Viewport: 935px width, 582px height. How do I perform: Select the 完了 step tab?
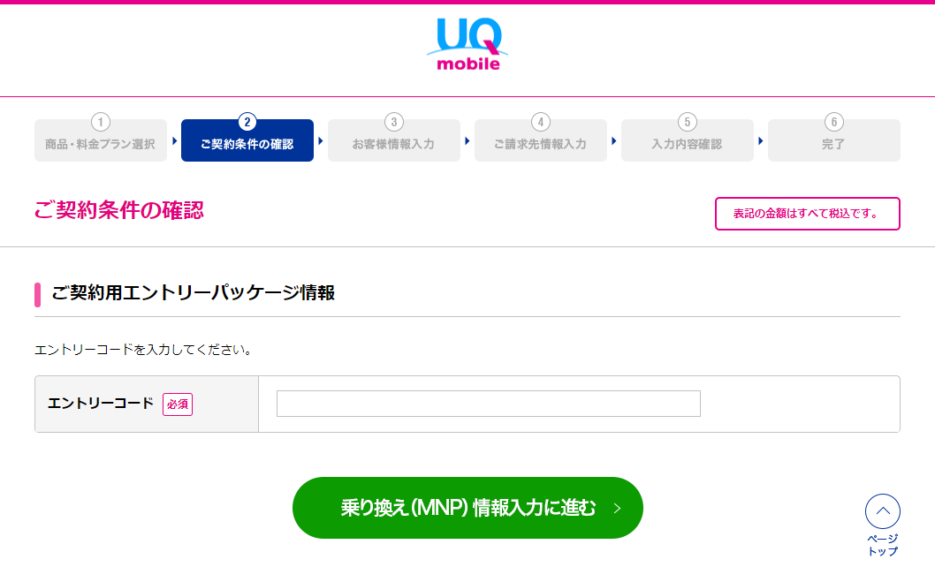(x=833, y=140)
